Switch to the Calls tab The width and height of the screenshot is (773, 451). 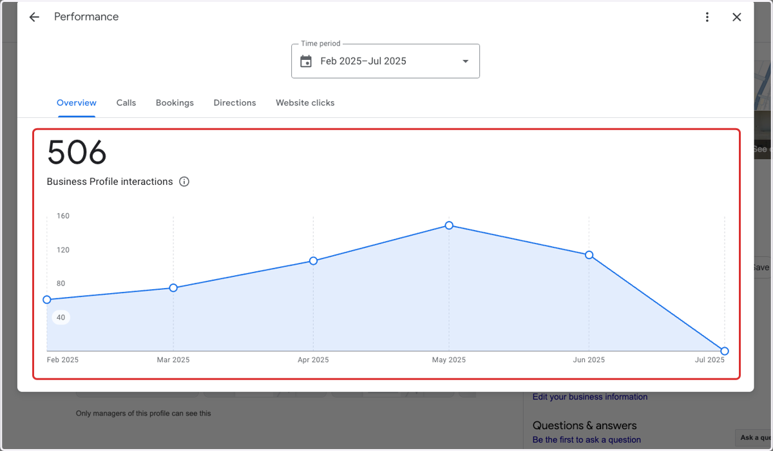coord(126,103)
